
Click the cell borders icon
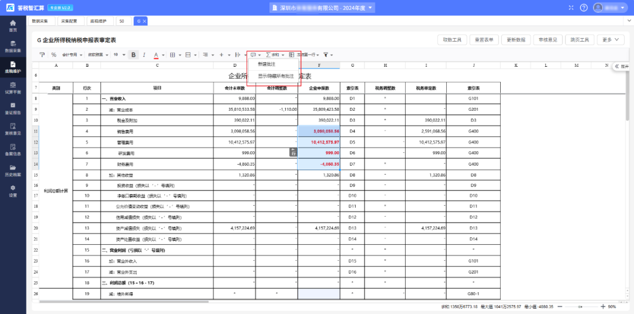point(172,55)
